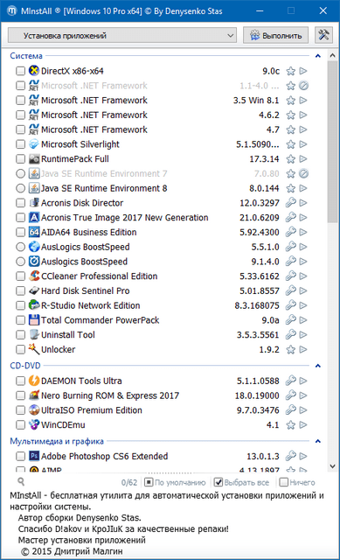Click the Выполнить button

pyautogui.click(x=276, y=35)
